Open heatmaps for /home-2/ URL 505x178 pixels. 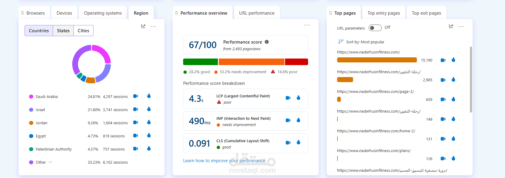[453, 139]
